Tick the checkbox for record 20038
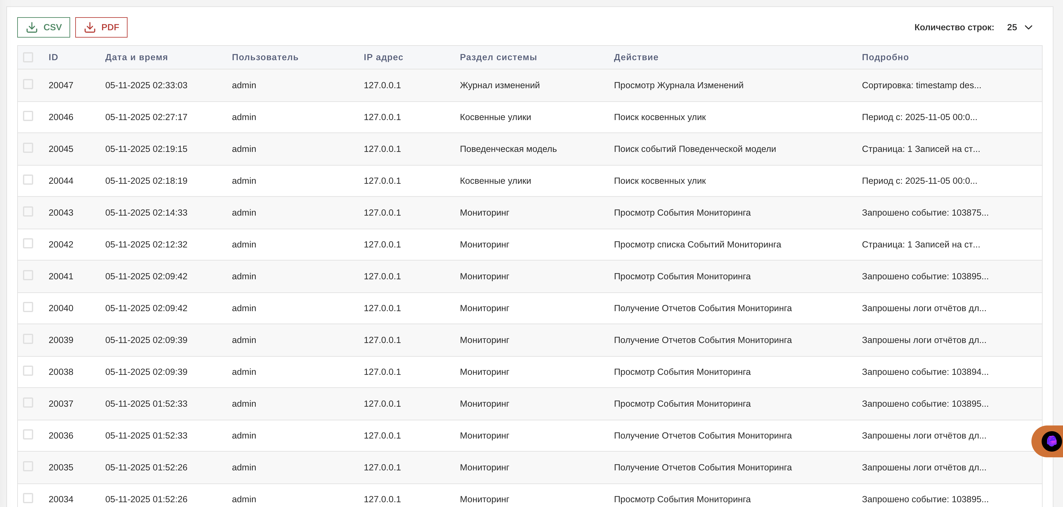The width and height of the screenshot is (1063, 507). (x=28, y=371)
